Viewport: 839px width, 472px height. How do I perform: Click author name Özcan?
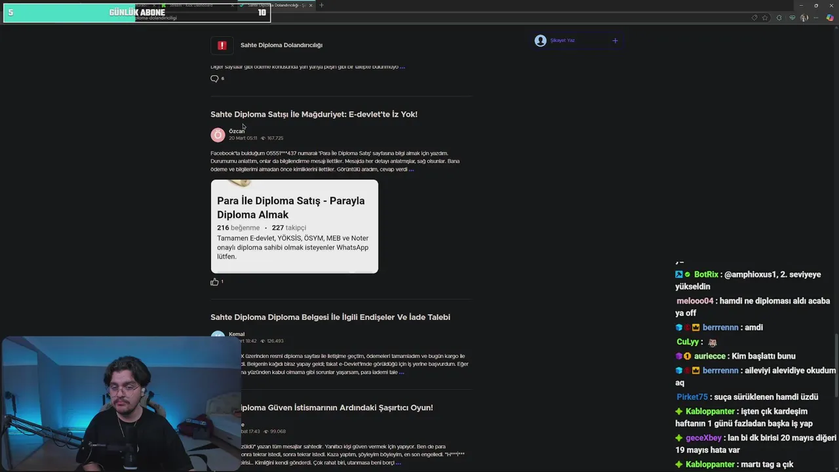pyautogui.click(x=237, y=131)
